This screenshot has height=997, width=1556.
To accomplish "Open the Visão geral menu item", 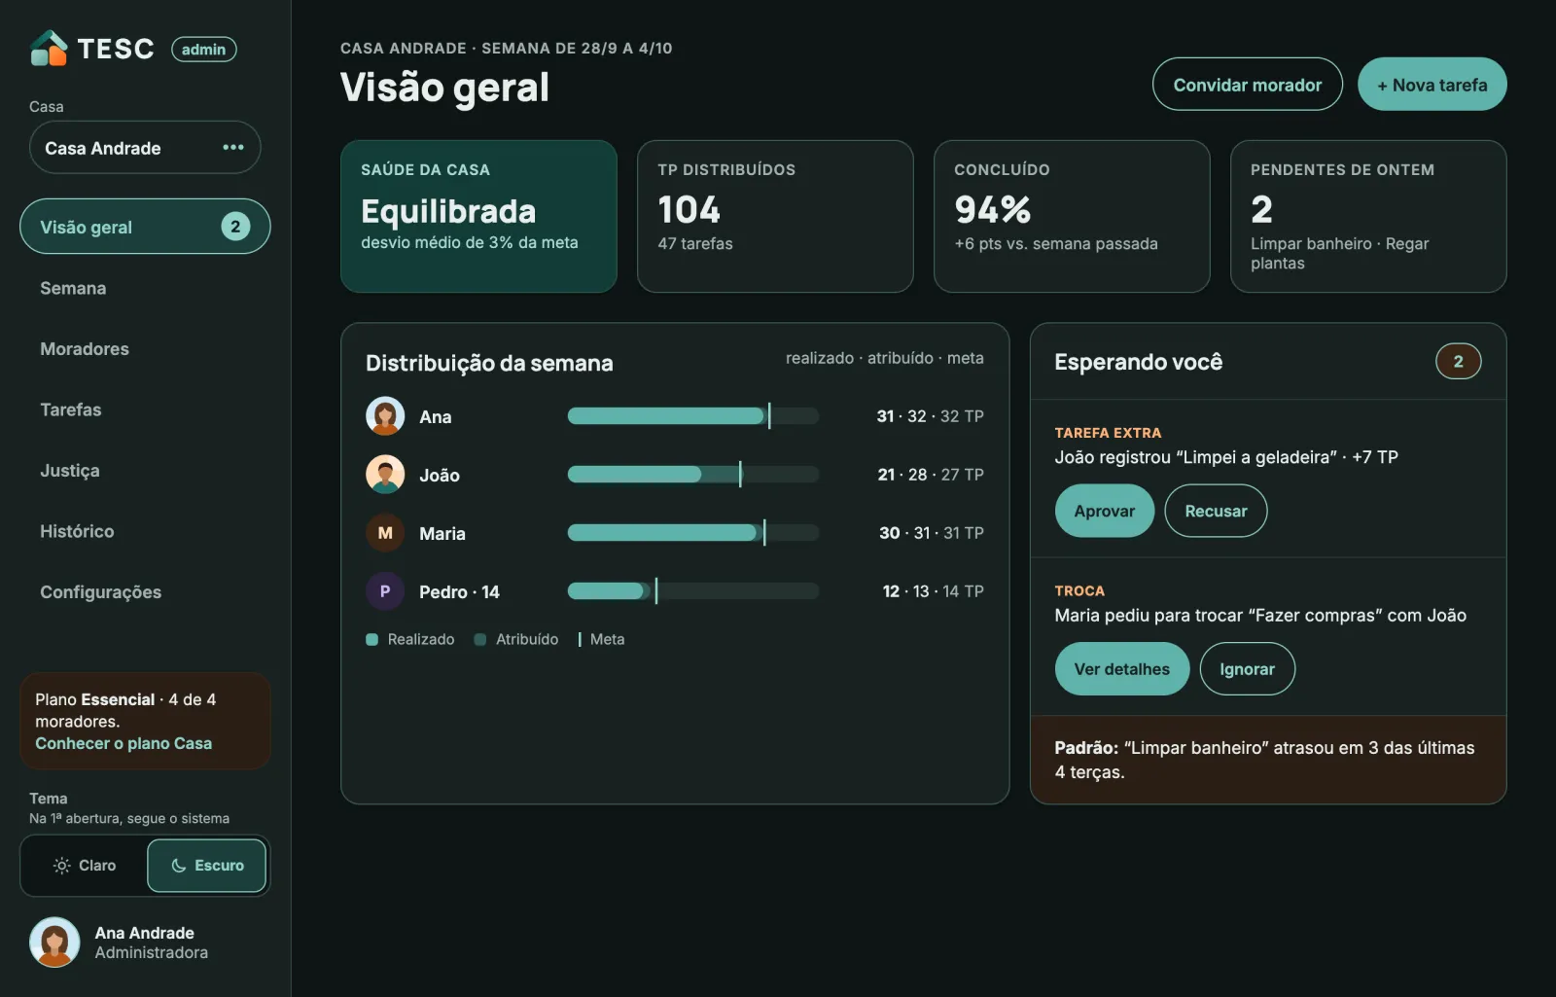I will (145, 227).
